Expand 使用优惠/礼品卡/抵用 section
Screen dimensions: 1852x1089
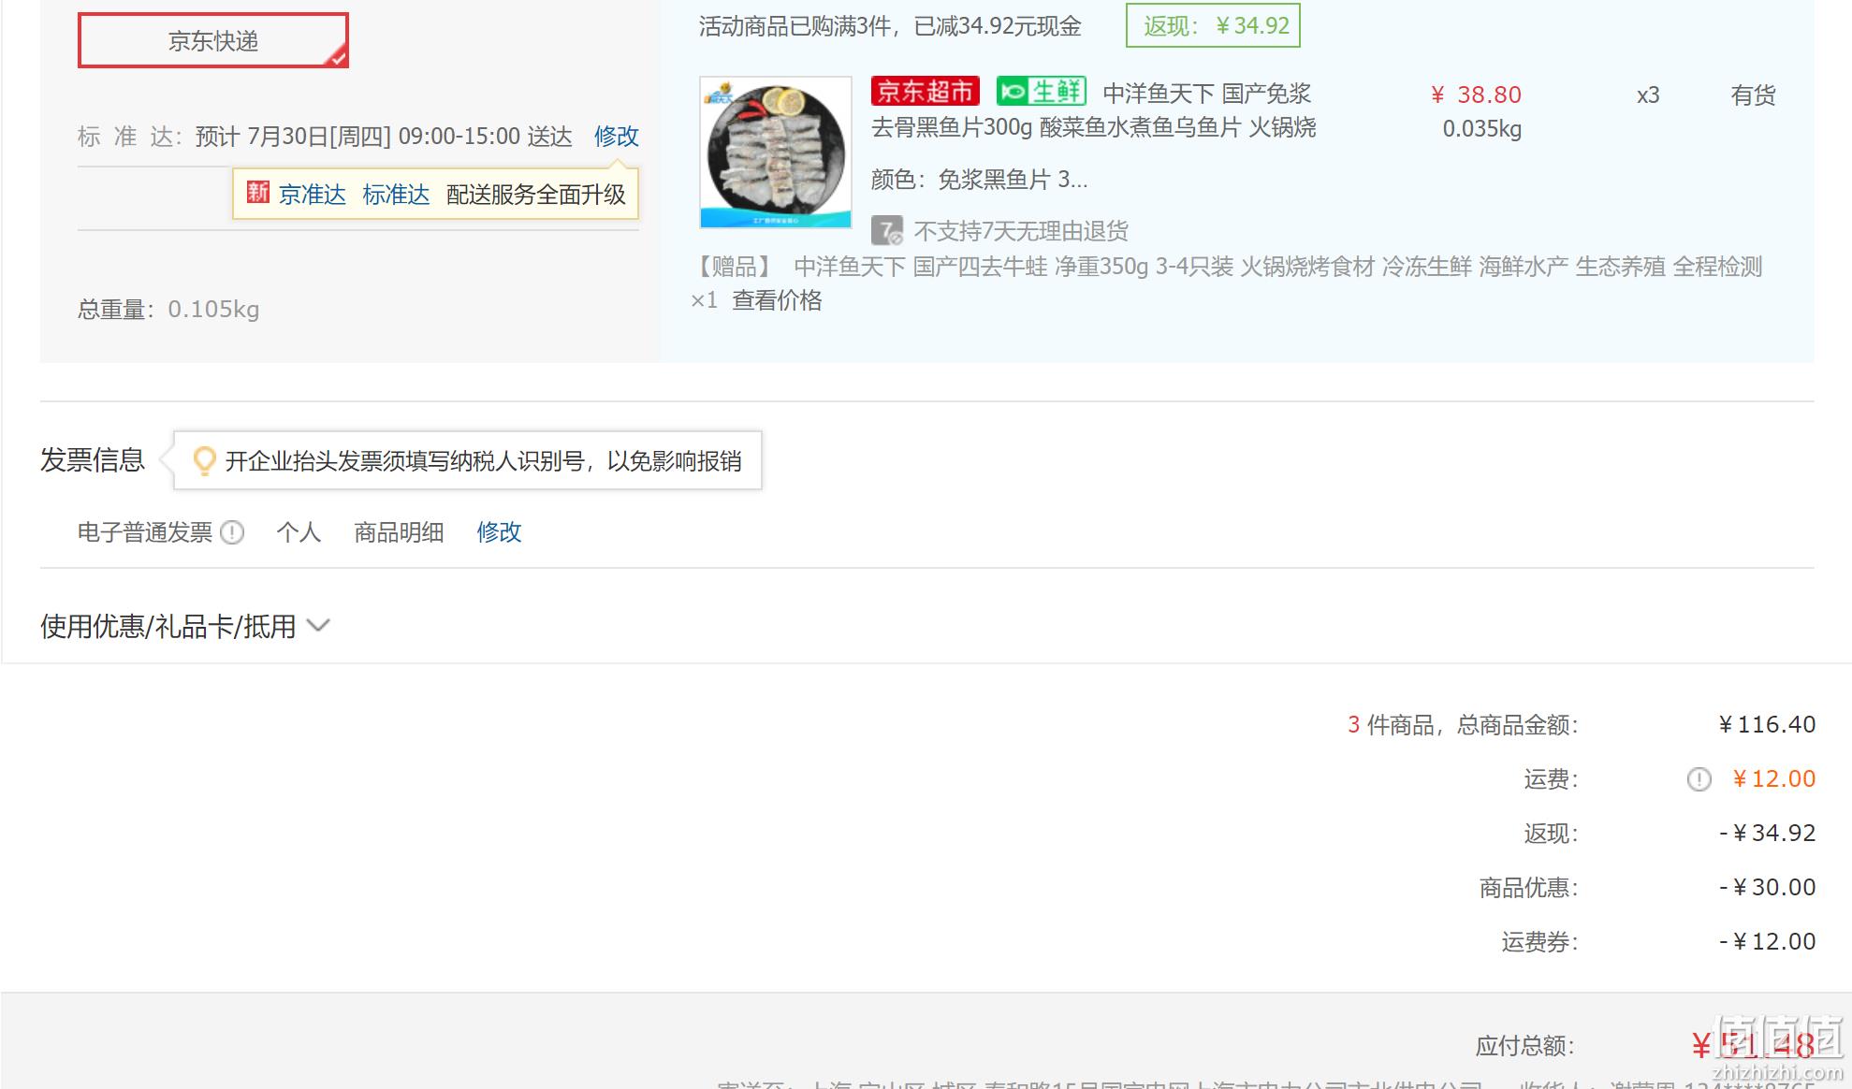click(x=185, y=626)
